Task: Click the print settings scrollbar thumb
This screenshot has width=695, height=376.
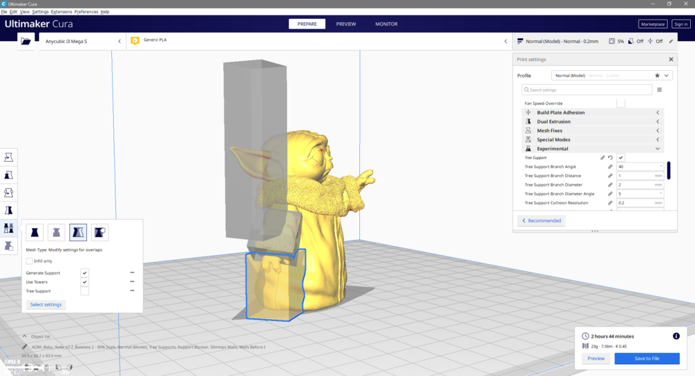Action: (x=669, y=170)
